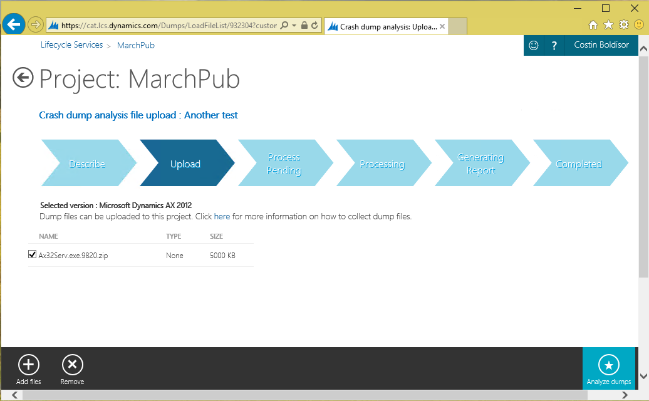
Task: Open browser Favorites star icon
Action: click(608, 25)
